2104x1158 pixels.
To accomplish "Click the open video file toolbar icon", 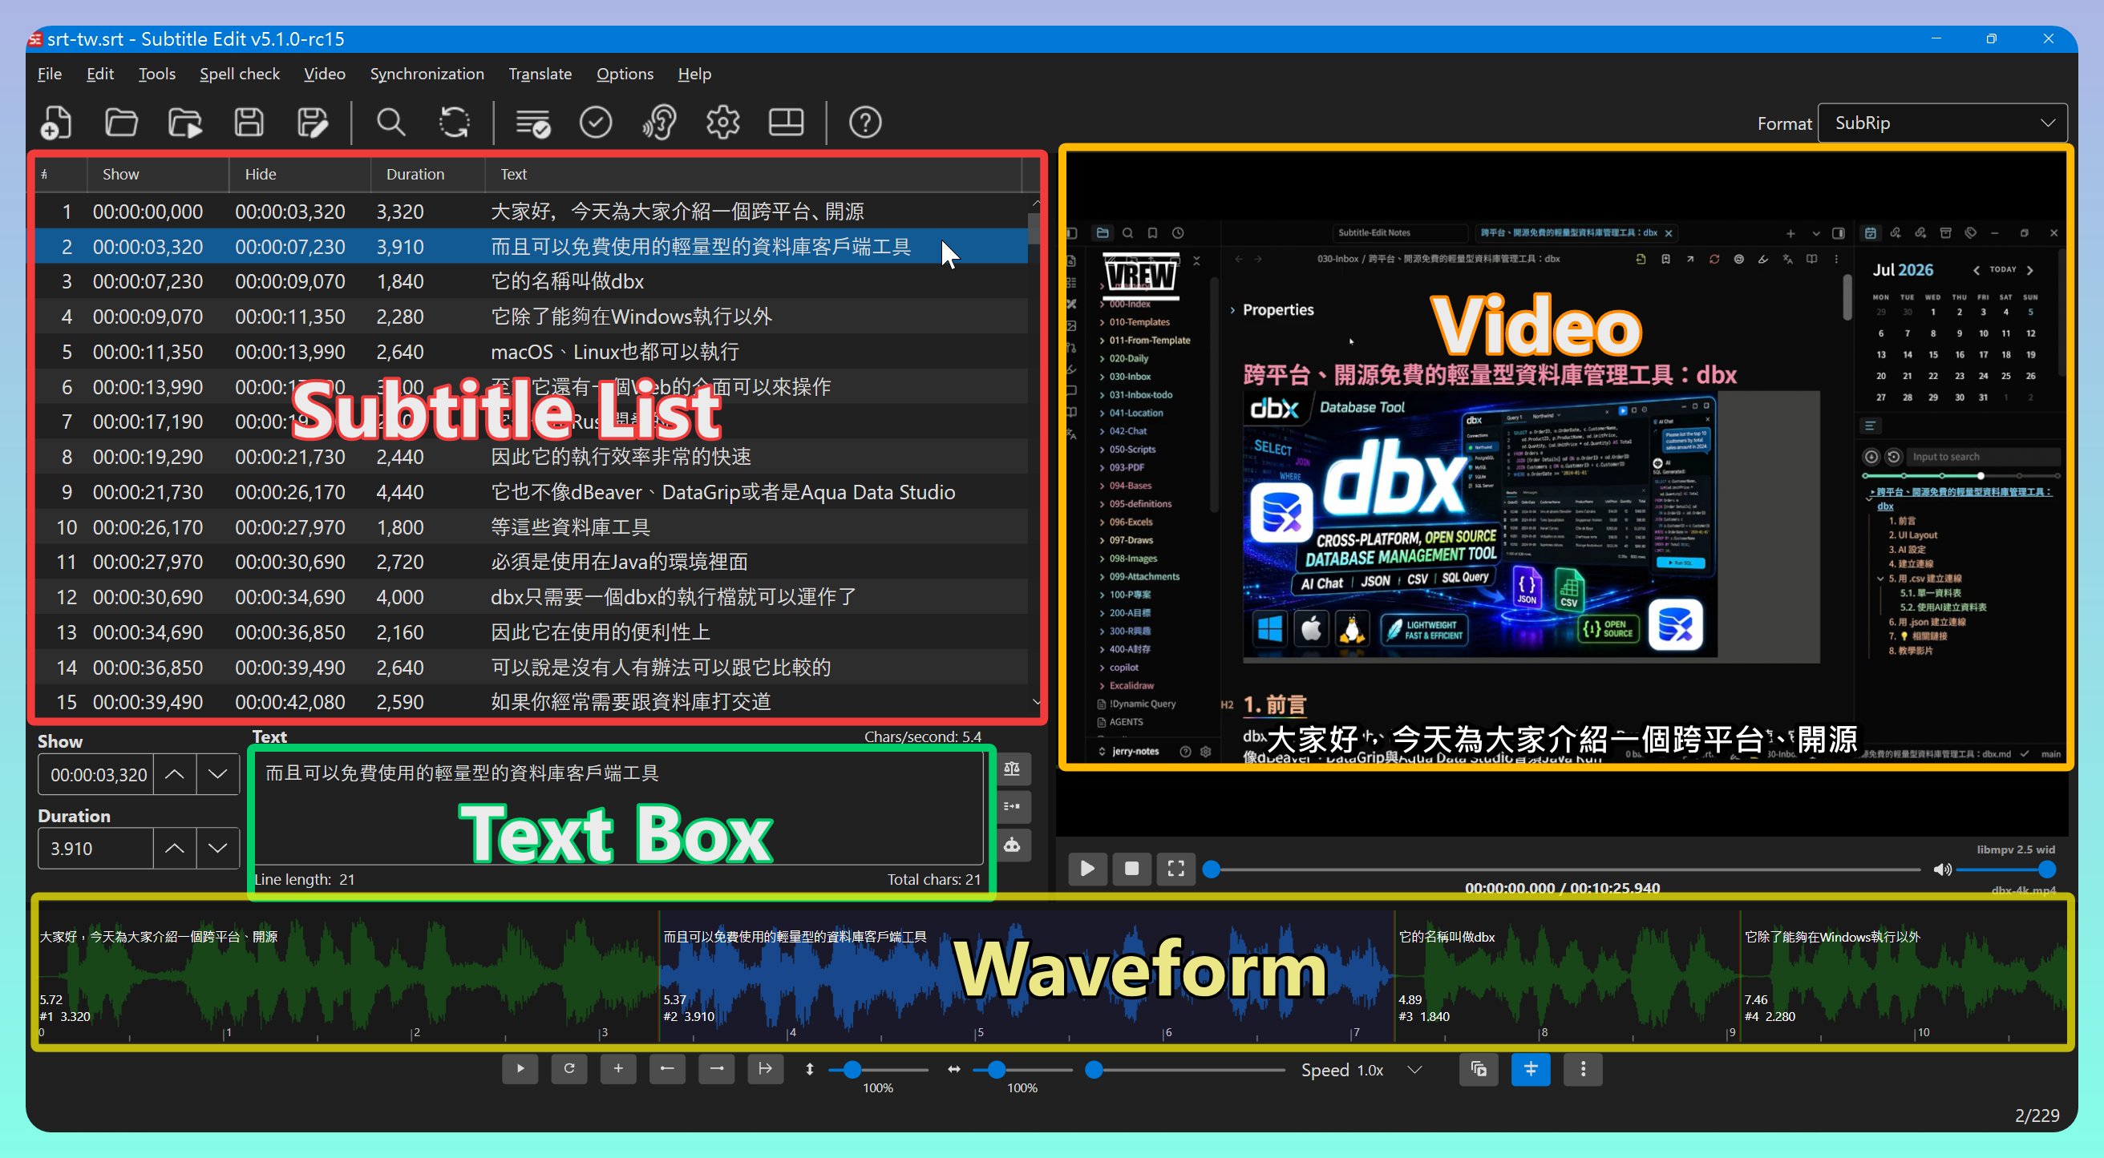I will [184, 123].
